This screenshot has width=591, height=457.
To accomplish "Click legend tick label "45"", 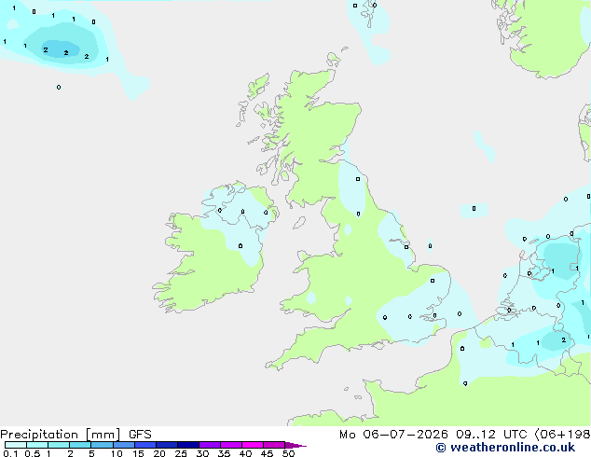I will 267,453.
